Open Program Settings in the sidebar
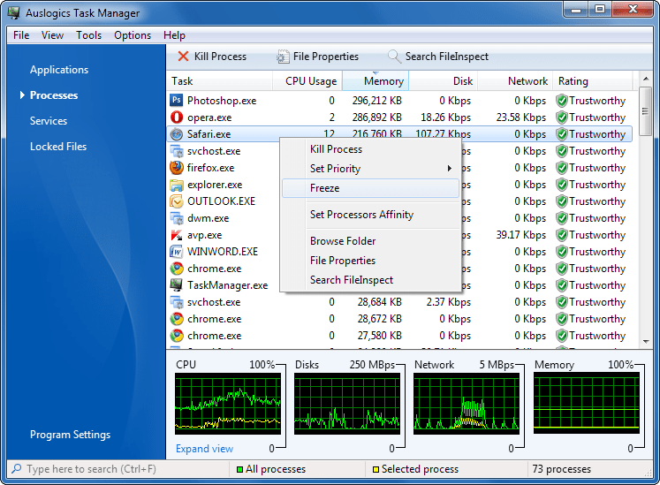660x485 pixels. click(71, 435)
